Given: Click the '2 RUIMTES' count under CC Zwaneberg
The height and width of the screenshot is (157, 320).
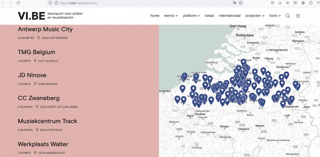Looking at the screenshot, I should click(25, 107).
